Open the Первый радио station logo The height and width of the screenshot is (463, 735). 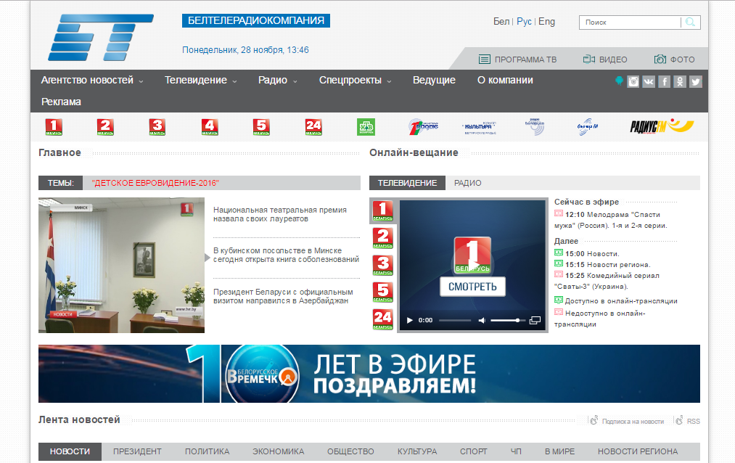click(423, 126)
